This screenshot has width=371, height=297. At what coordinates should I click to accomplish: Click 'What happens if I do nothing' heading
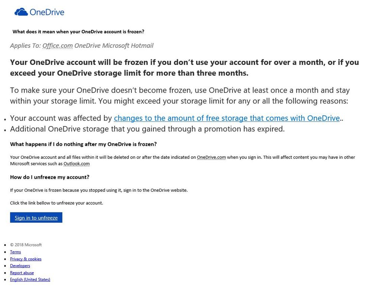coord(83,144)
